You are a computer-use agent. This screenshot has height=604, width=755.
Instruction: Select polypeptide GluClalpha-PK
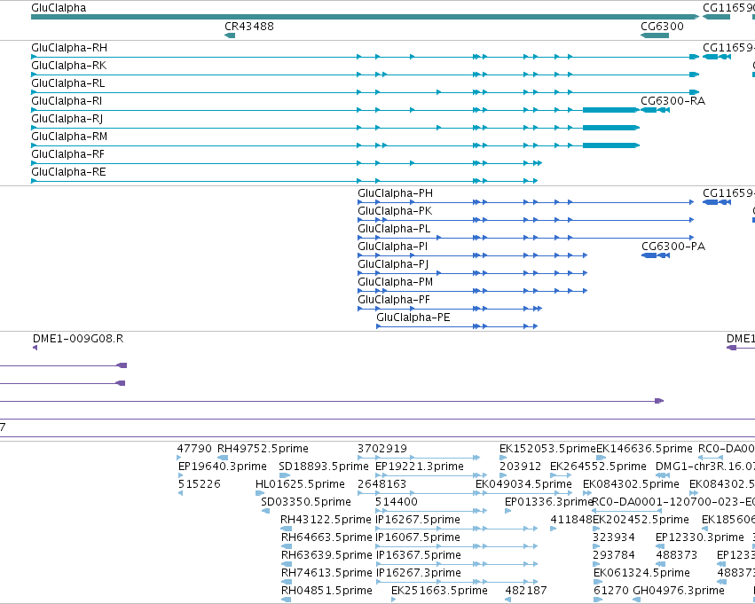394,211
